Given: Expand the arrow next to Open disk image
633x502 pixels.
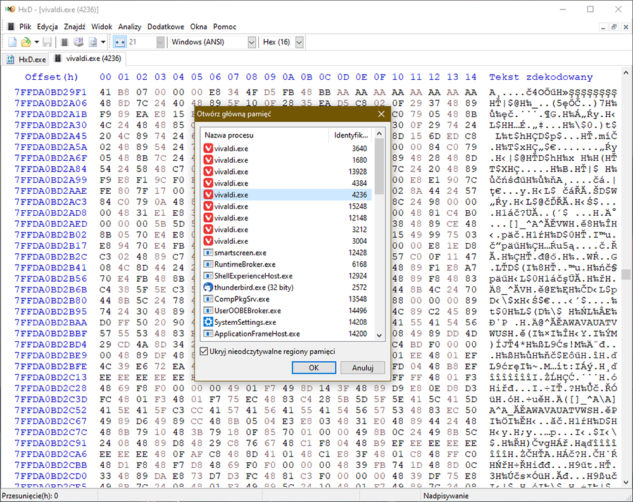Looking at the screenshot, I should click(103, 42).
